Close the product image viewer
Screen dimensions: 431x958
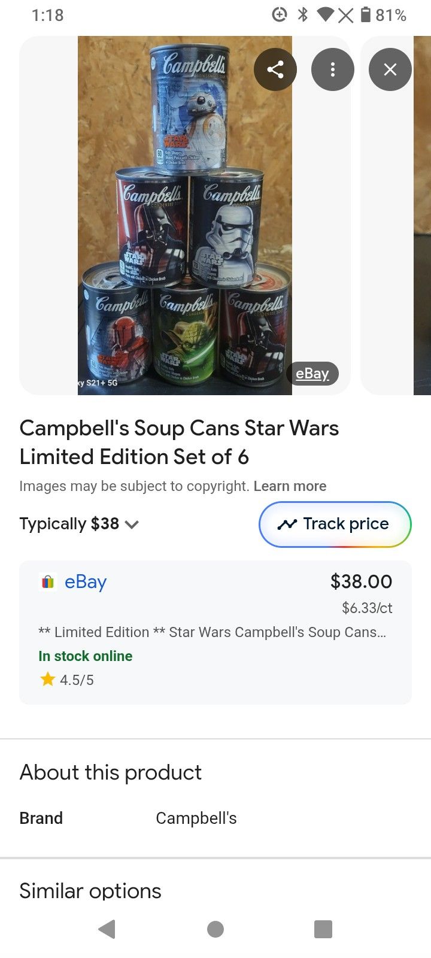click(390, 69)
